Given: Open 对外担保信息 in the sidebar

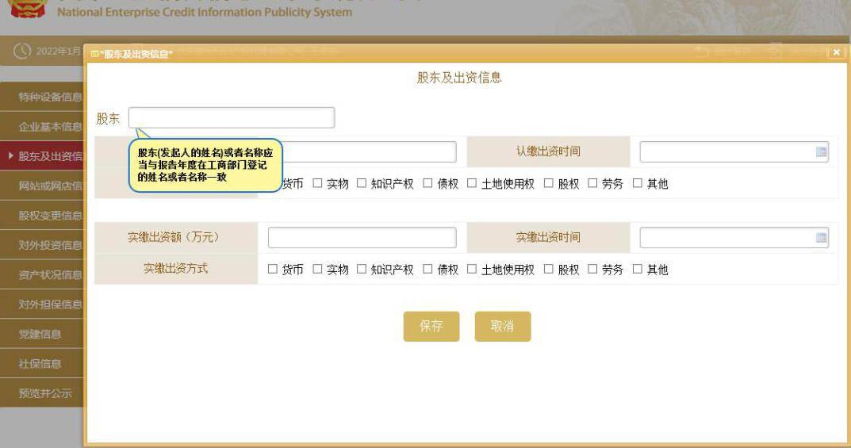Looking at the screenshot, I should click(43, 304).
